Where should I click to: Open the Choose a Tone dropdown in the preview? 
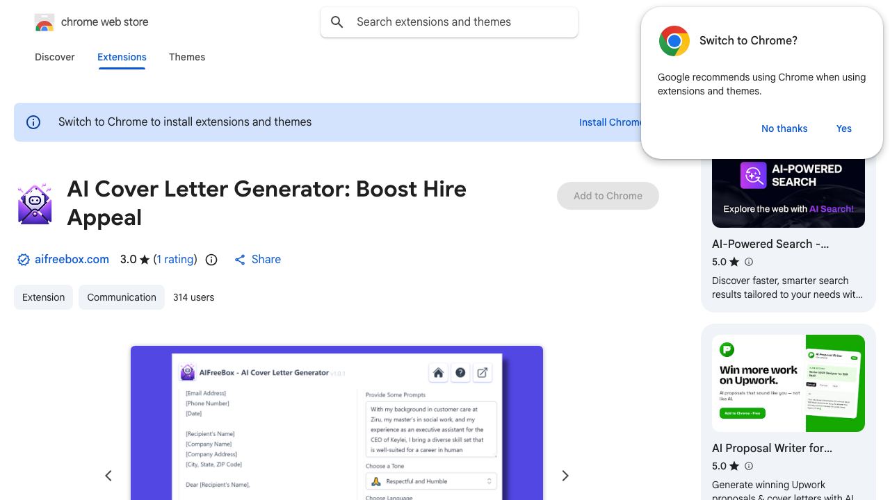point(431,481)
